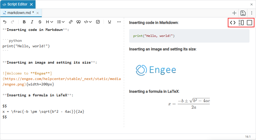Viewport: 256px width, 140px height.
Task: Click the ```python fence line
Action: [x=12, y=41]
